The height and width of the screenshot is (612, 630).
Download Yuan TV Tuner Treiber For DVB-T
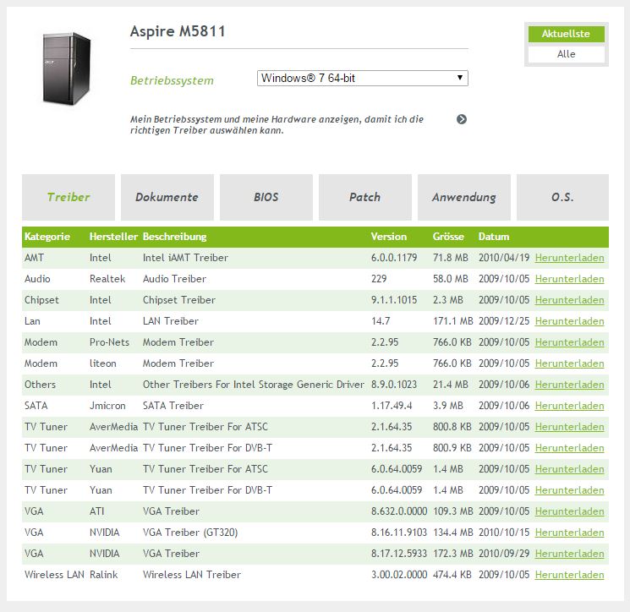coord(569,490)
